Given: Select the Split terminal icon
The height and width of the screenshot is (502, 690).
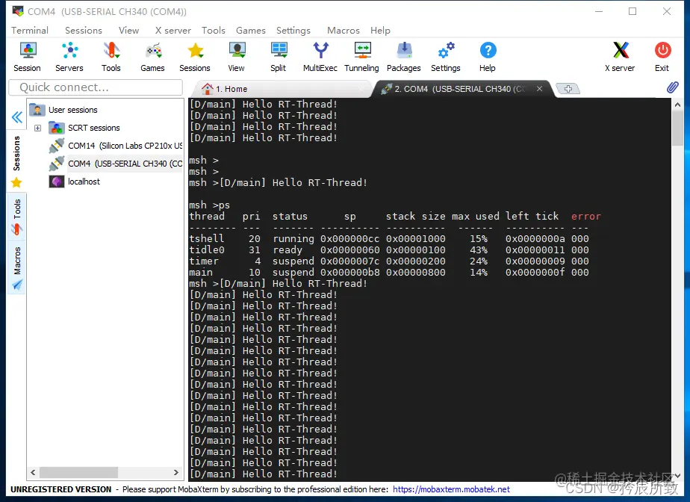Looking at the screenshot, I should pos(278,57).
